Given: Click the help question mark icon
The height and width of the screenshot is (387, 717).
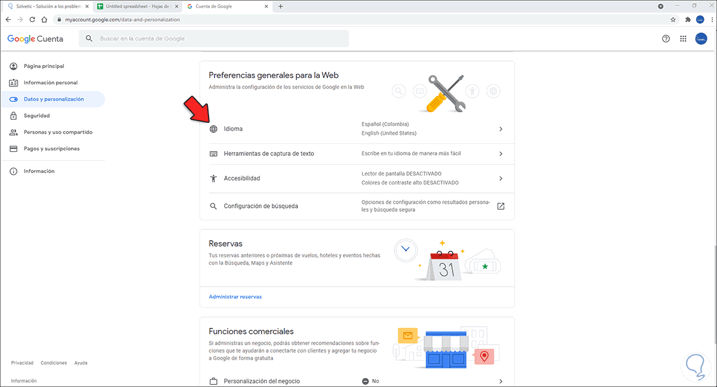Looking at the screenshot, I should point(666,38).
